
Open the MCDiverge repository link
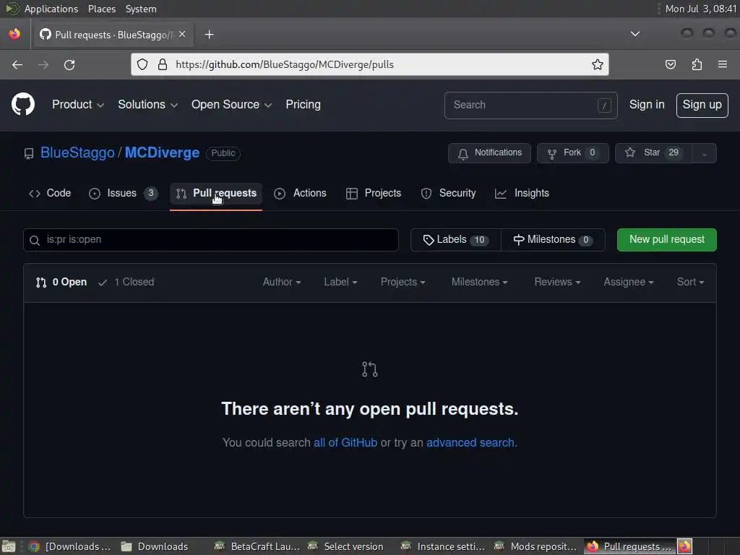coord(162,153)
